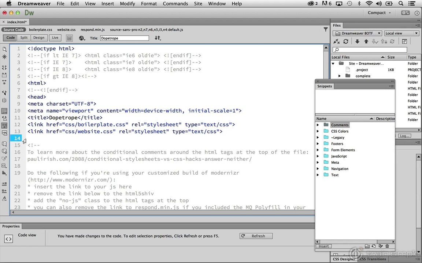This screenshot has height=263, width=422.
Task: Collapse the Site - Dreamweaver folder
Action: click(333, 64)
